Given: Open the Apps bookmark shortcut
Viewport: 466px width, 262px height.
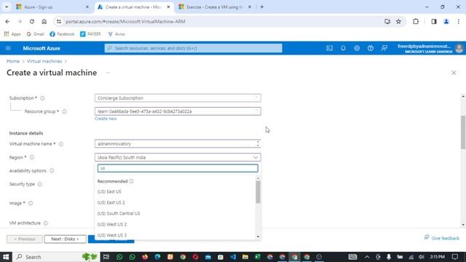Looking at the screenshot, I should tap(12, 34).
